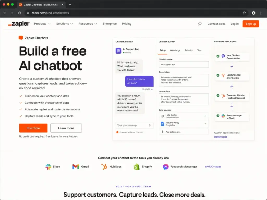Viewport: 267px width, 200px height.
Task: Click the 'How do I return an item?' bubble
Action: (x=139, y=81)
